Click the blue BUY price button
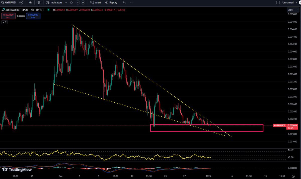The image size is (301, 179). [33, 16]
